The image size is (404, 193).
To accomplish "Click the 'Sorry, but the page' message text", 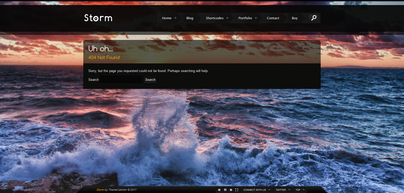I will click(148, 71).
